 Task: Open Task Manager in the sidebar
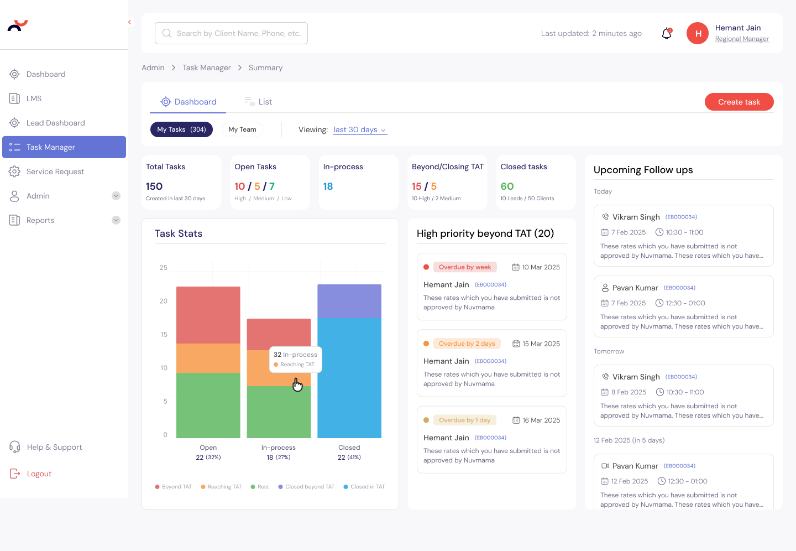[x=64, y=147]
